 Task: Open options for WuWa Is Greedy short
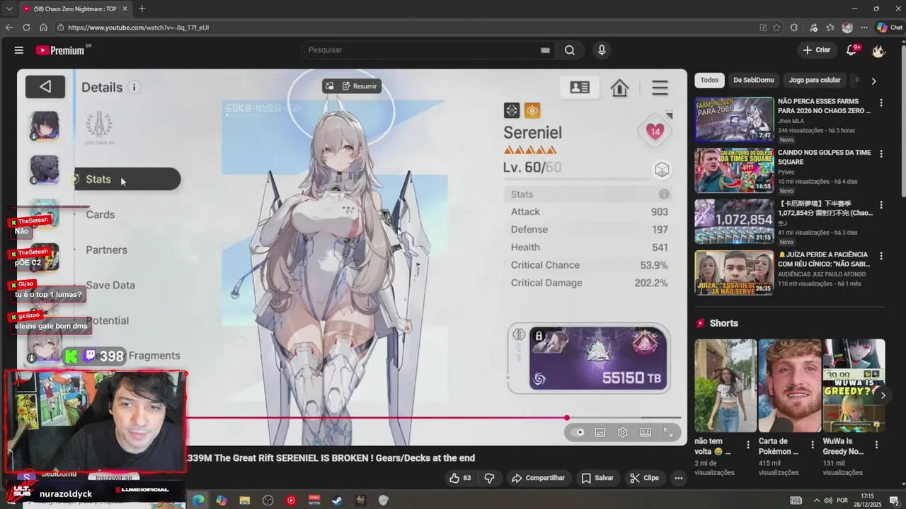(x=876, y=445)
